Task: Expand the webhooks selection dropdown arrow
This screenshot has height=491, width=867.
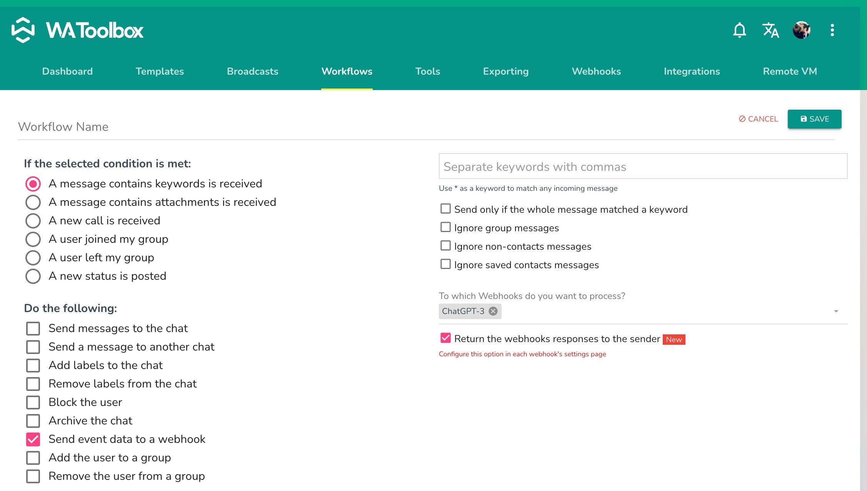Action: (x=836, y=311)
